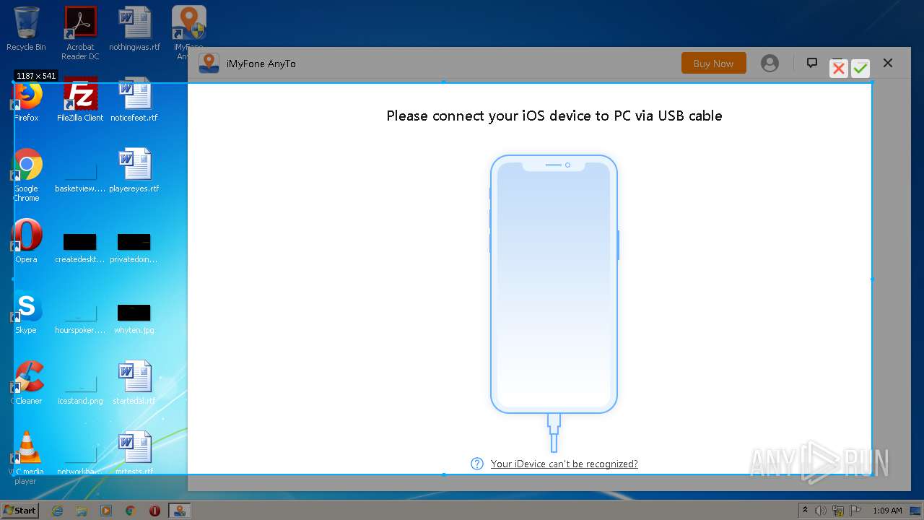Image resolution: width=924 pixels, height=520 pixels.
Task: Launch Internet Explorer from the taskbar
Action: [57, 511]
